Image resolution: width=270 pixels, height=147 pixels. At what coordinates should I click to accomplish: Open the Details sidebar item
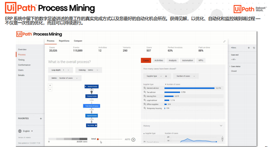tap(21, 75)
